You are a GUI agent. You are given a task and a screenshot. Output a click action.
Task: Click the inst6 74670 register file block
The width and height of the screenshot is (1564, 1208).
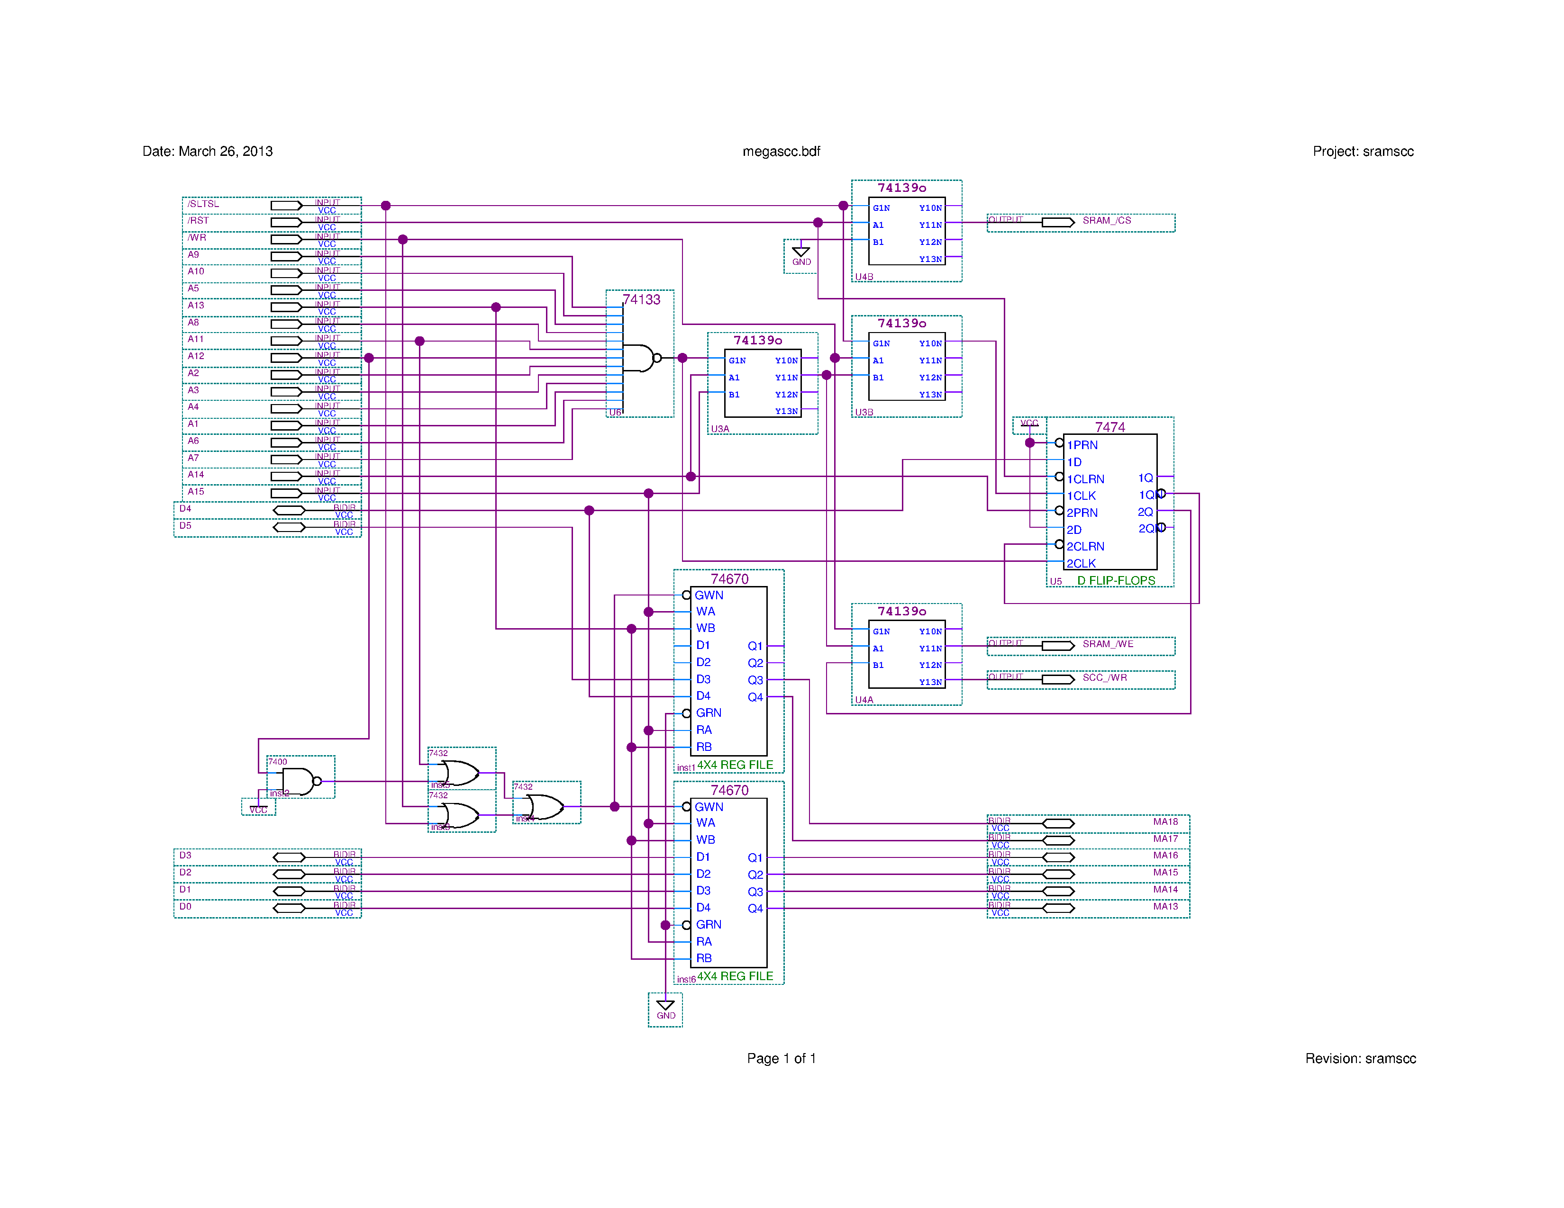click(728, 883)
